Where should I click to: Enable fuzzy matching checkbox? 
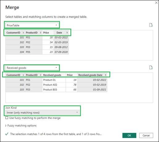pyautogui.click(x=7, y=118)
